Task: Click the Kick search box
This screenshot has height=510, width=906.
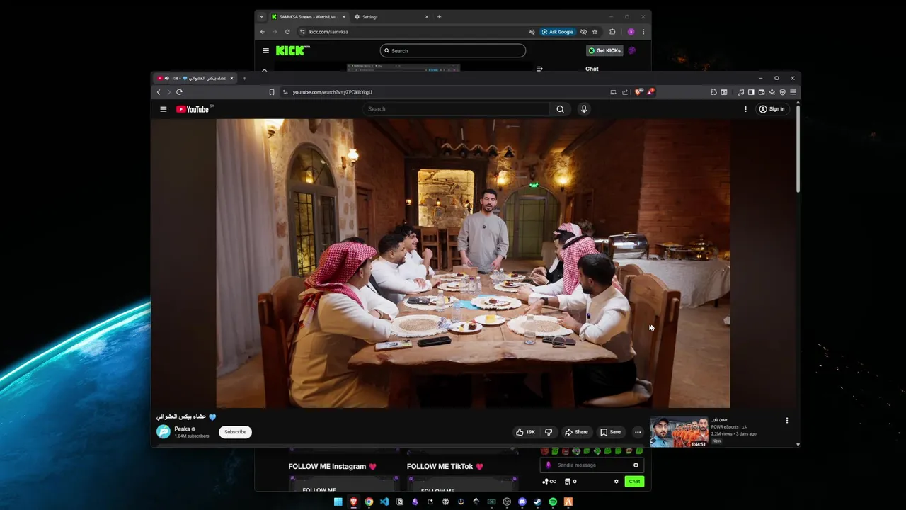Action: [453, 51]
